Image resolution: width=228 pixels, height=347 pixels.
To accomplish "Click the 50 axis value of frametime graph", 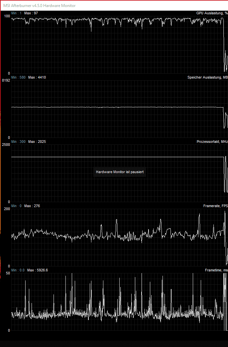I will [8, 273].
